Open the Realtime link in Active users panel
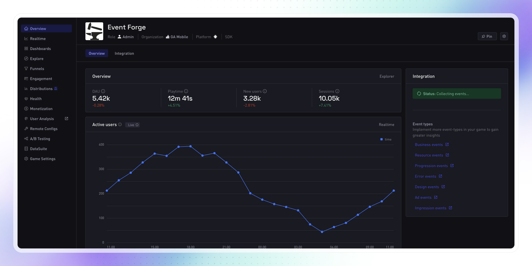The width and height of the screenshot is (532, 266). pos(386,124)
